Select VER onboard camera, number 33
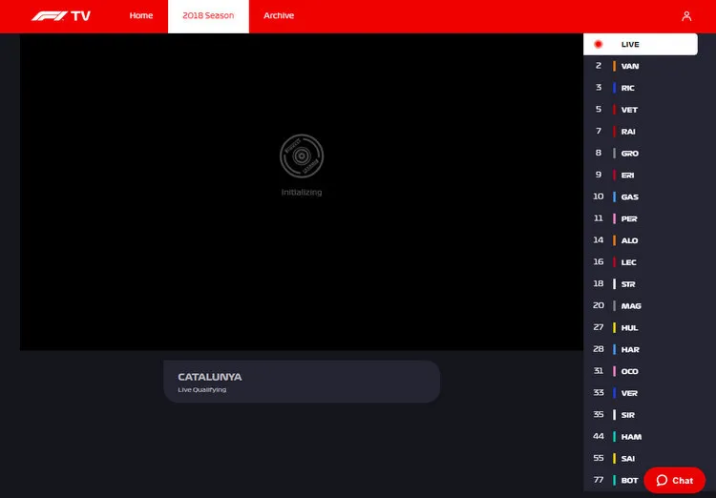 (641, 393)
